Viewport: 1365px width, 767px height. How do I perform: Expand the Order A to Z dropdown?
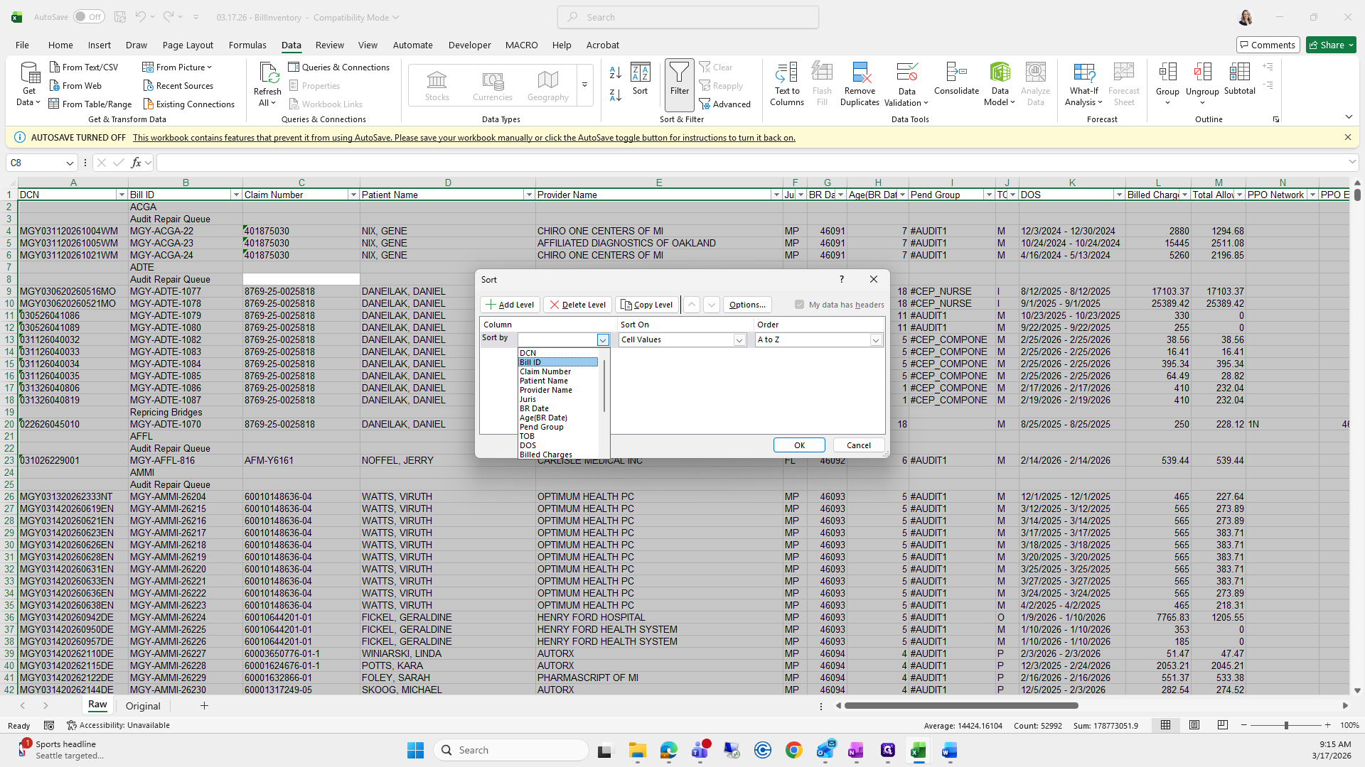pos(875,340)
